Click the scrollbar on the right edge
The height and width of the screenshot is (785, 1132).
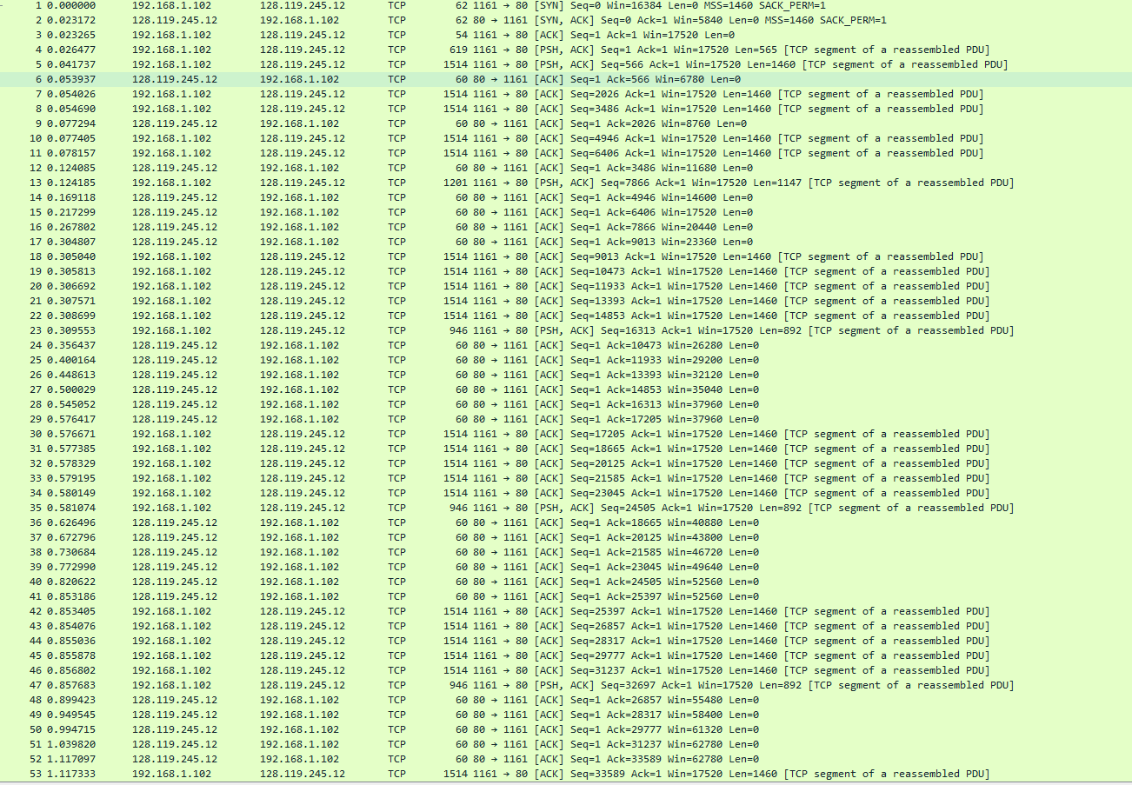(x=1128, y=391)
